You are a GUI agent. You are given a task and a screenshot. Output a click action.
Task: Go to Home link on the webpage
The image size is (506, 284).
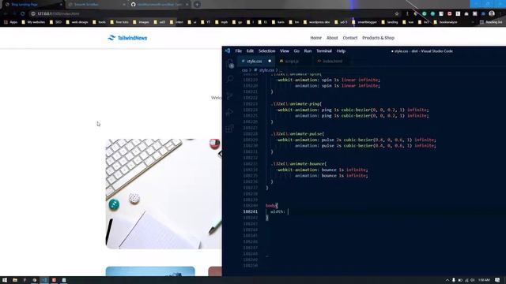[x=316, y=38]
